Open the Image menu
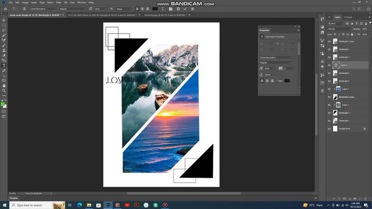This screenshot has width=372, height=209. (x=25, y=2)
